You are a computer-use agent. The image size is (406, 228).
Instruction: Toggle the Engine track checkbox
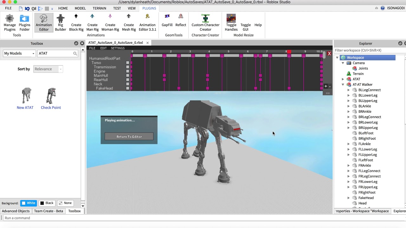click(128, 71)
